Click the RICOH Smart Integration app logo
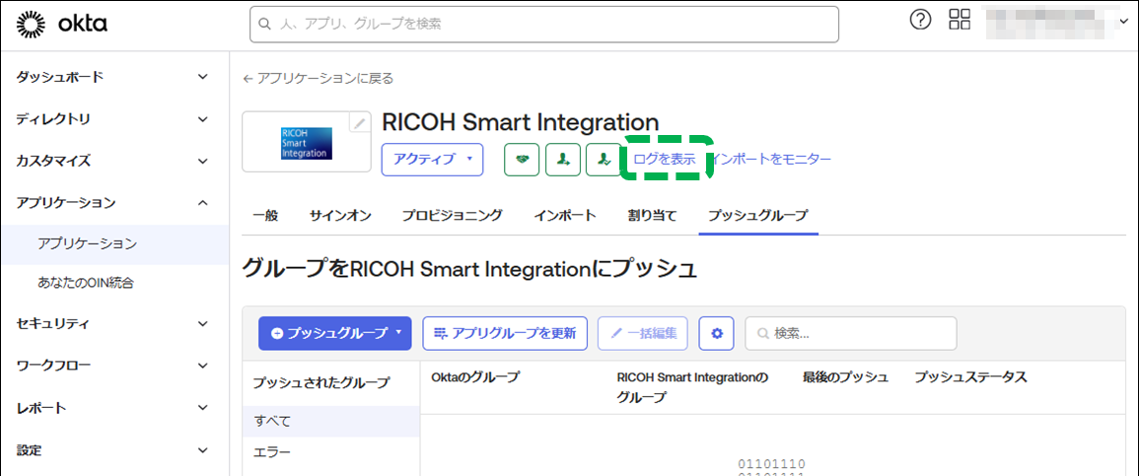 pyautogui.click(x=306, y=143)
